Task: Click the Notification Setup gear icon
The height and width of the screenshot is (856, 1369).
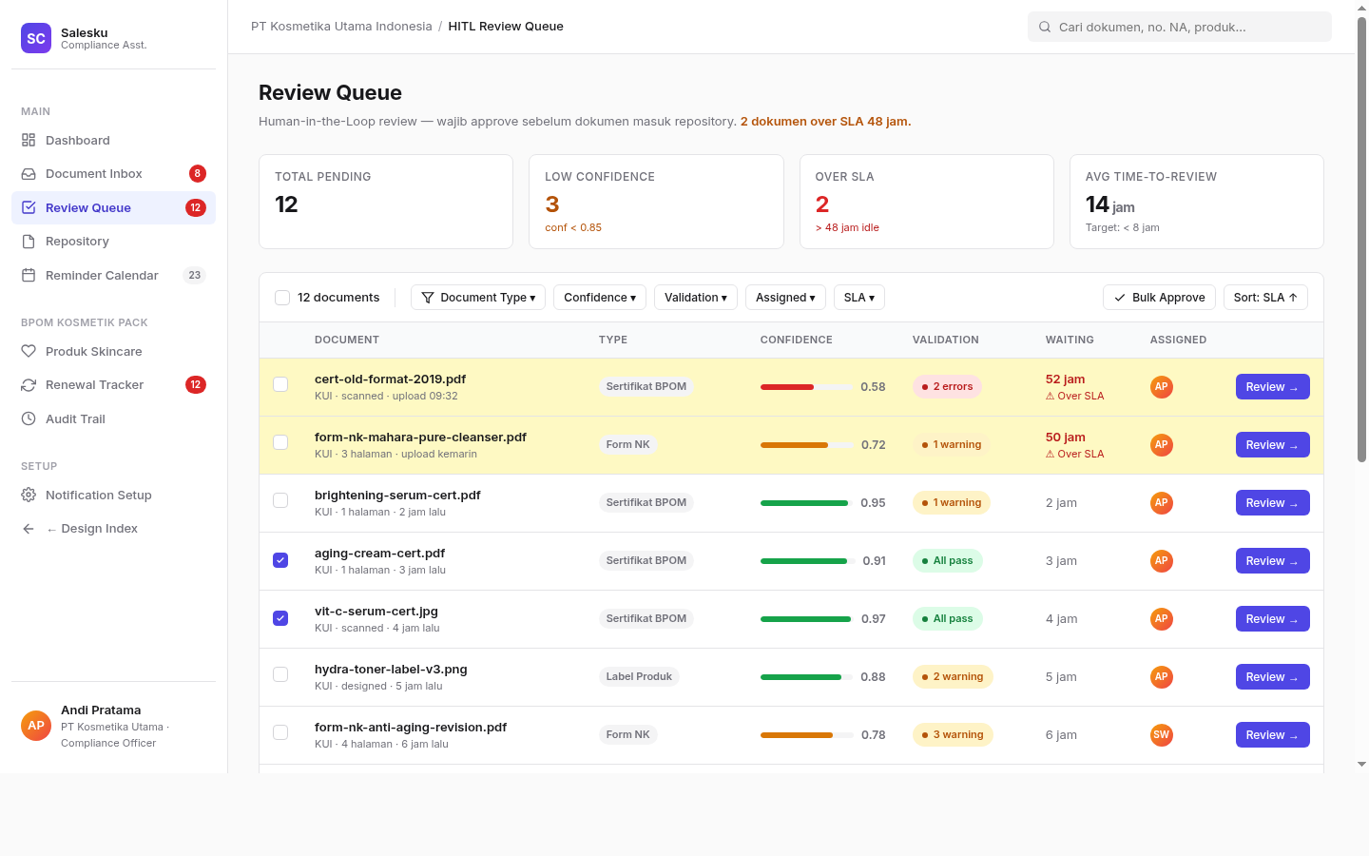Action: click(x=29, y=495)
